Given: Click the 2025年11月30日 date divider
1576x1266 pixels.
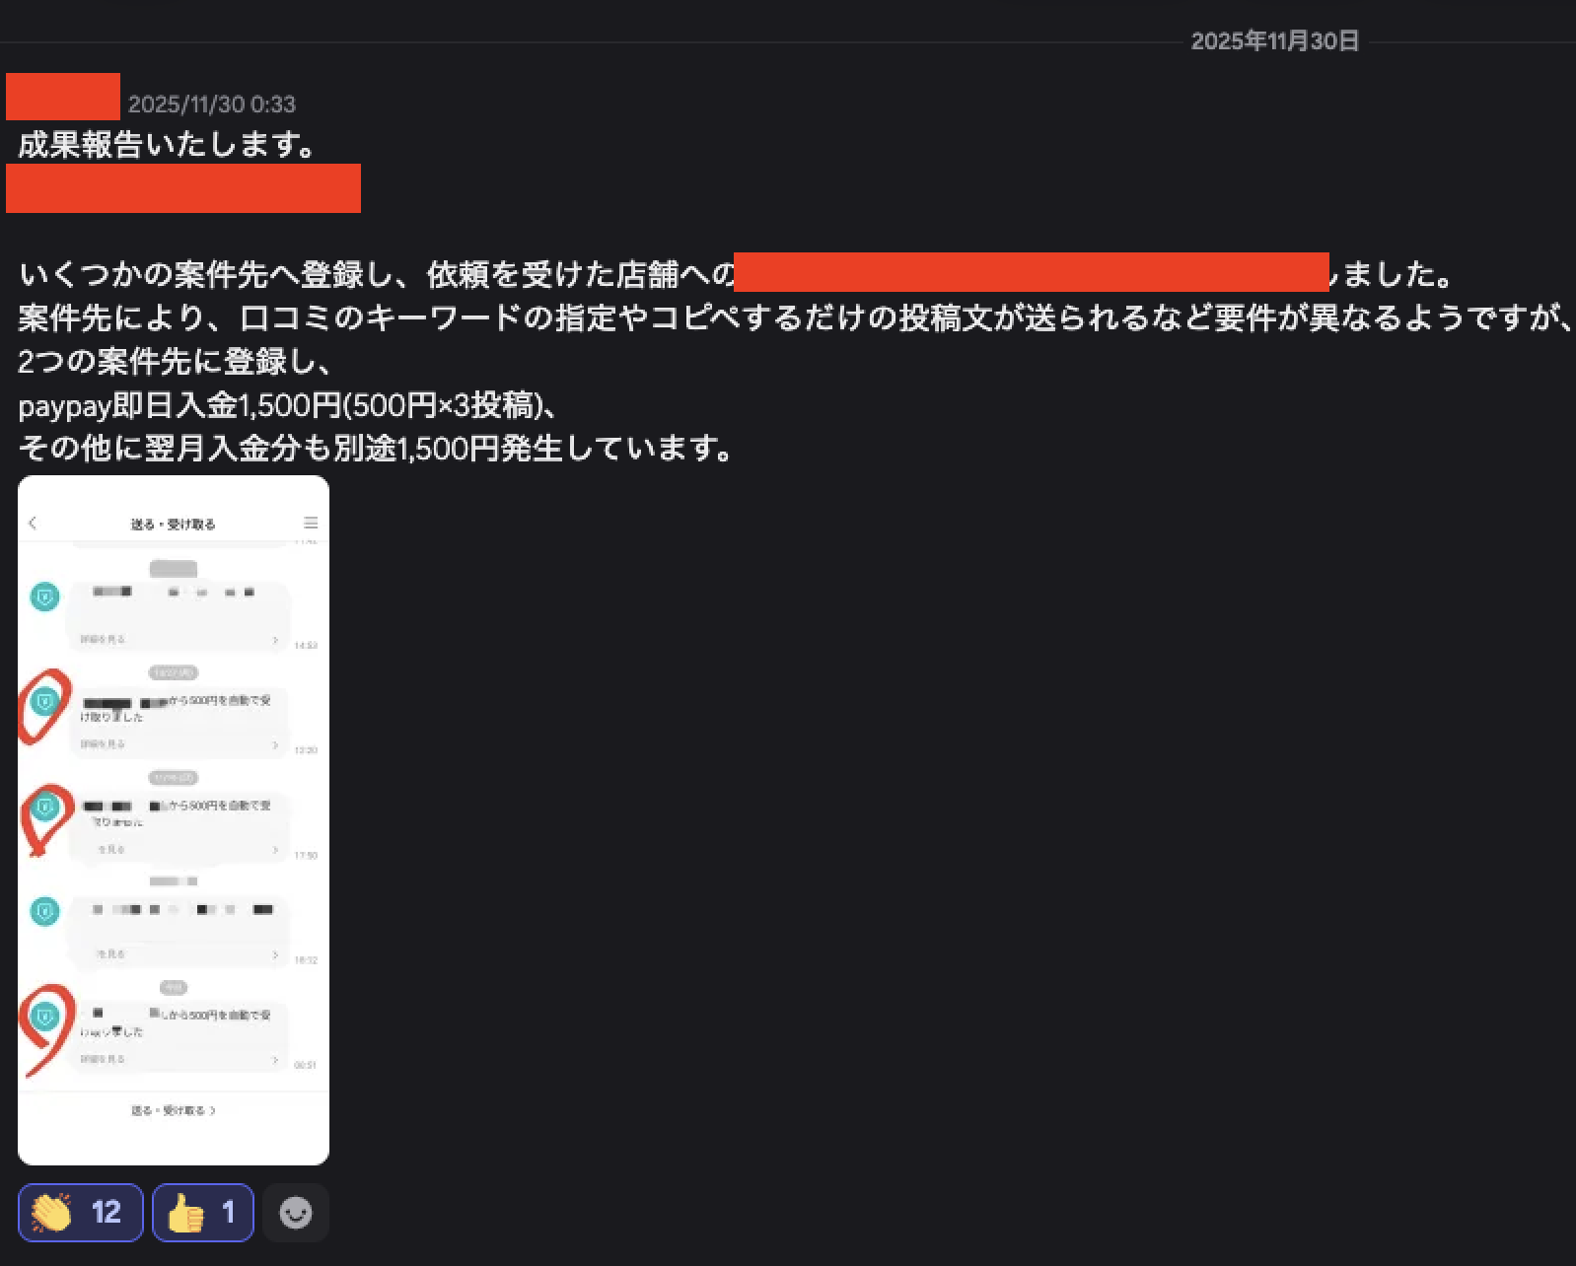Looking at the screenshot, I should click(x=1274, y=41).
